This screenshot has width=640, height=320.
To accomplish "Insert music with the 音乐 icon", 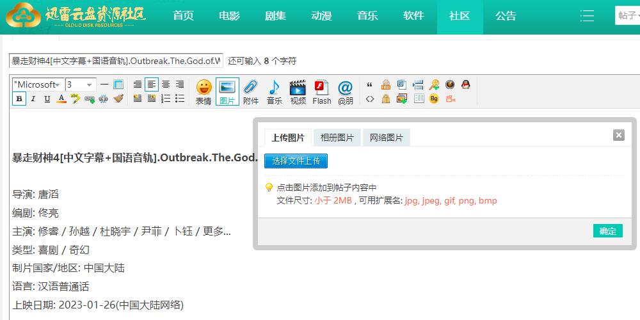I will (x=275, y=92).
